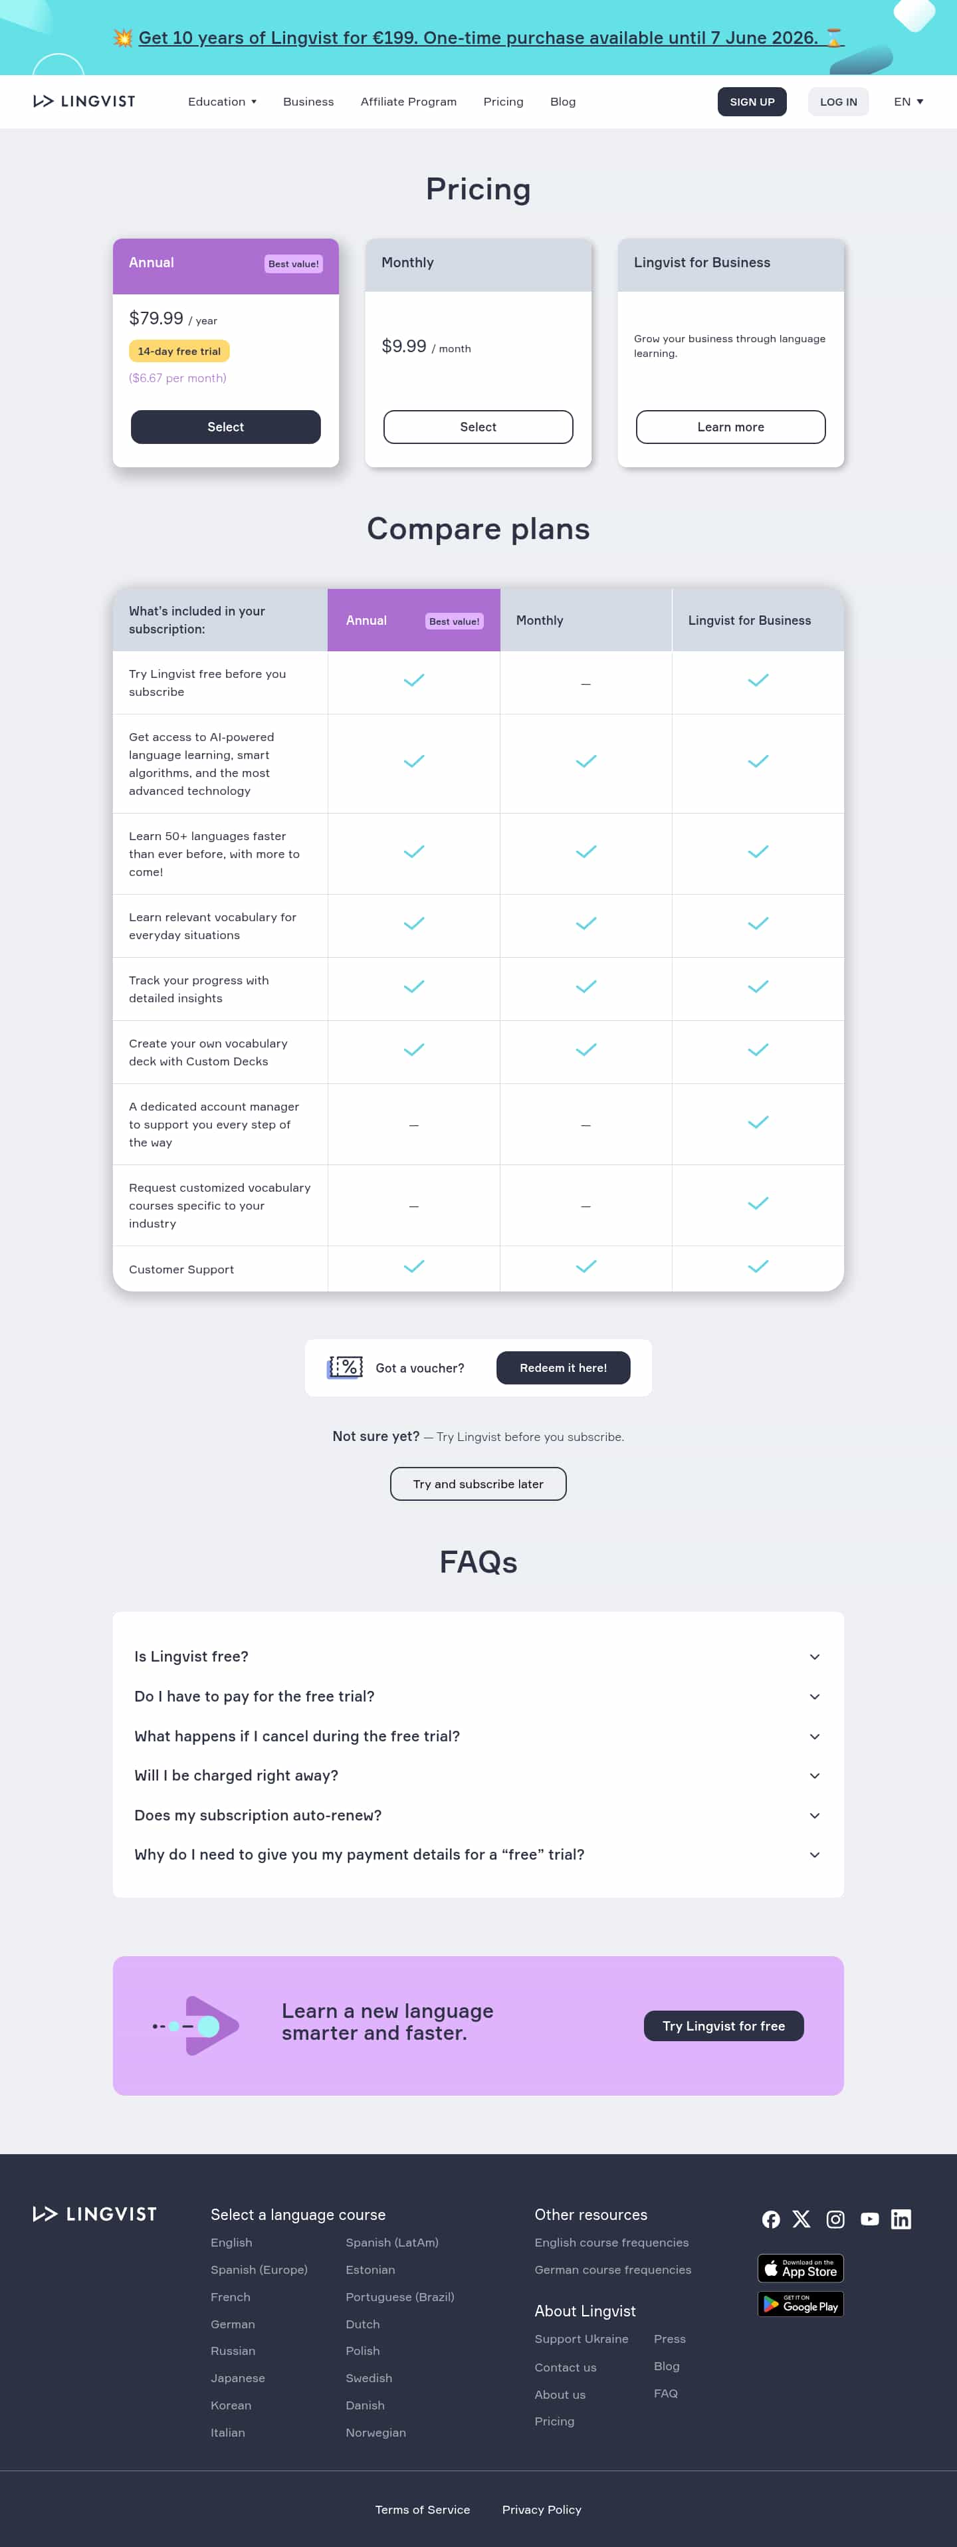This screenshot has height=2547, width=957.
Task: Expand "Will I be charged right away?" FAQ
Action: coord(478,1776)
